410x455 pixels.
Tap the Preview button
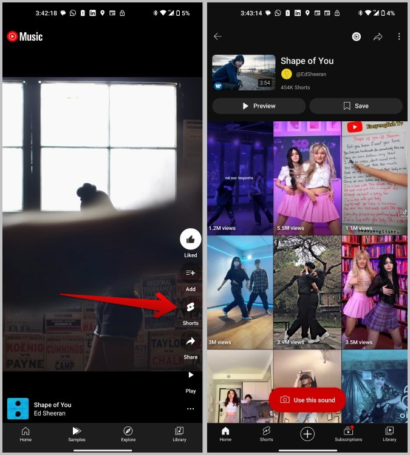tap(259, 106)
